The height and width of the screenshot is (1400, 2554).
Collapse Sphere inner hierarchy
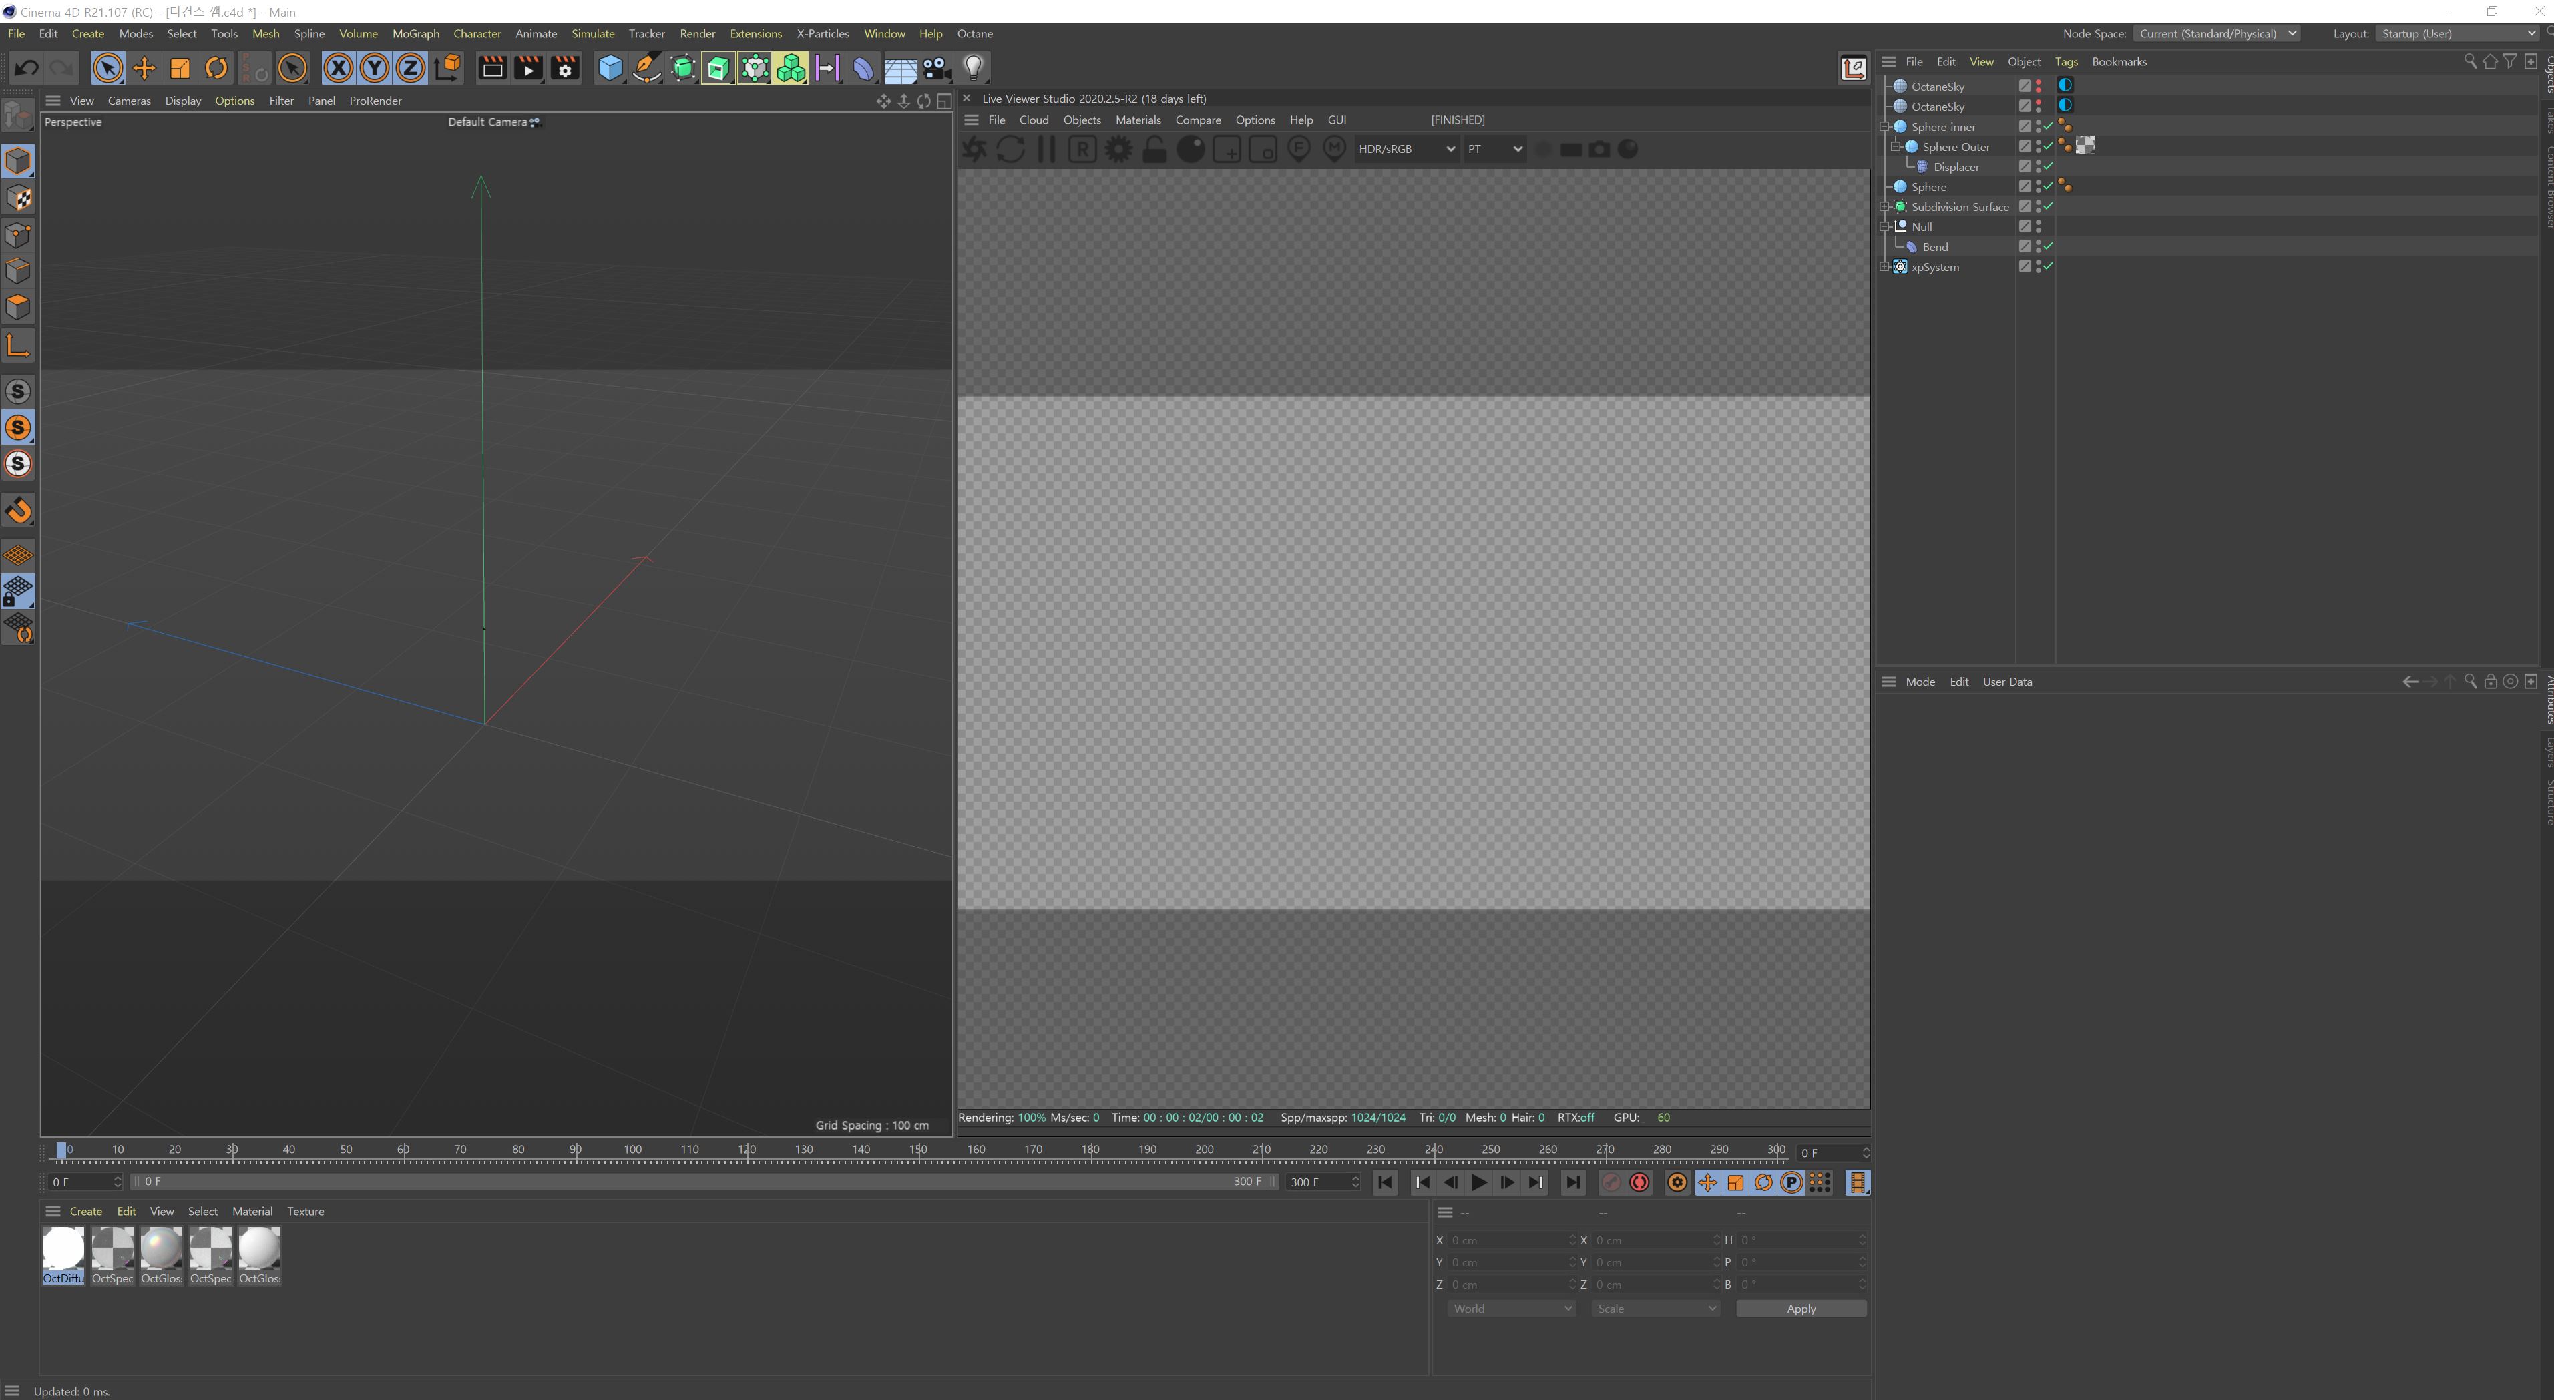(x=1885, y=127)
